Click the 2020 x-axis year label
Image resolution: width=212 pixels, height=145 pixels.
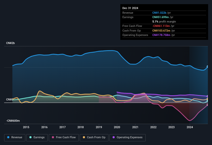117,127
